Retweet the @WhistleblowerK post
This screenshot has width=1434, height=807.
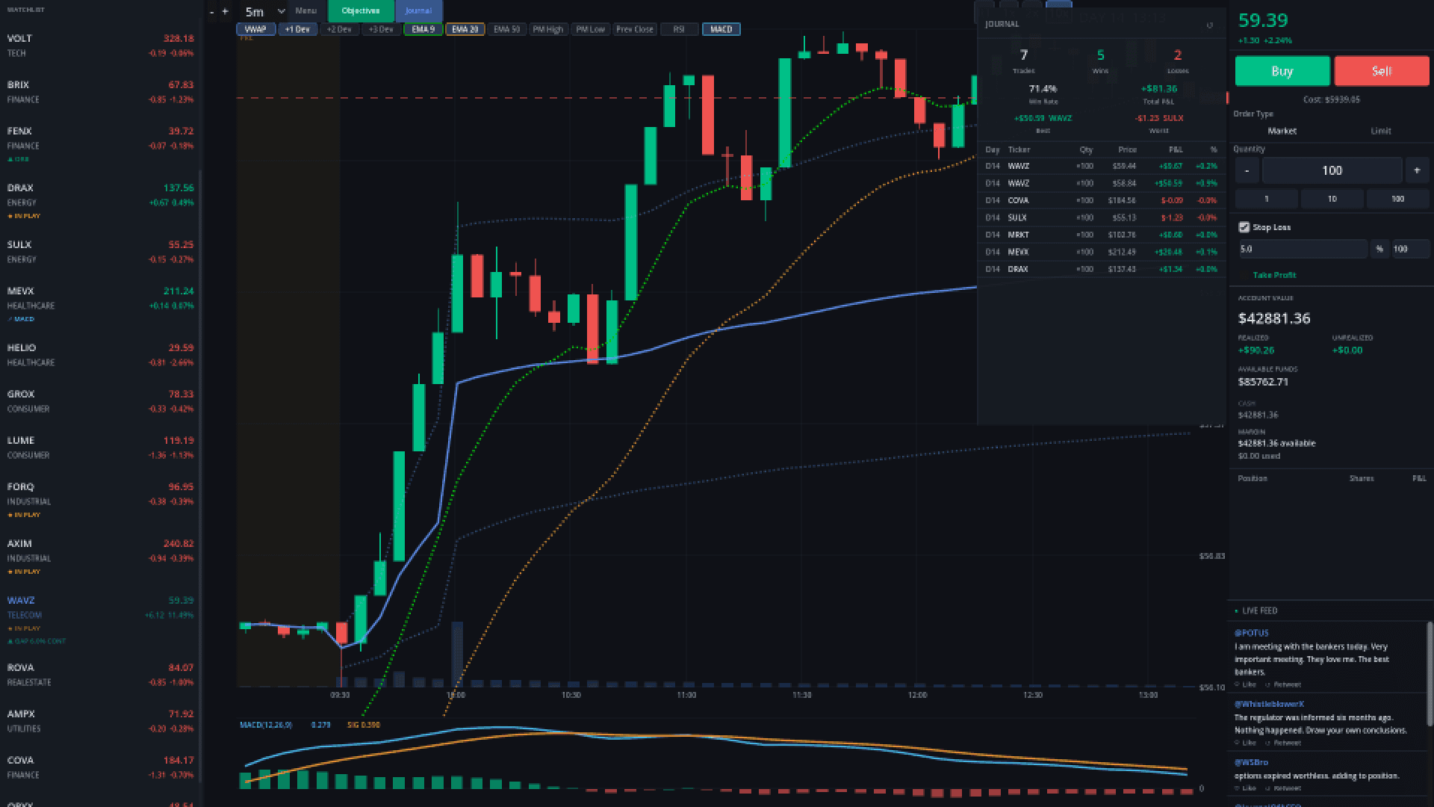pos(1283,743)
